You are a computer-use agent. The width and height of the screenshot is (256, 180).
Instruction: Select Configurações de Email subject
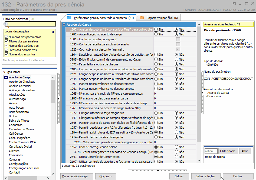pyautogui.click(x=24, y=168)
